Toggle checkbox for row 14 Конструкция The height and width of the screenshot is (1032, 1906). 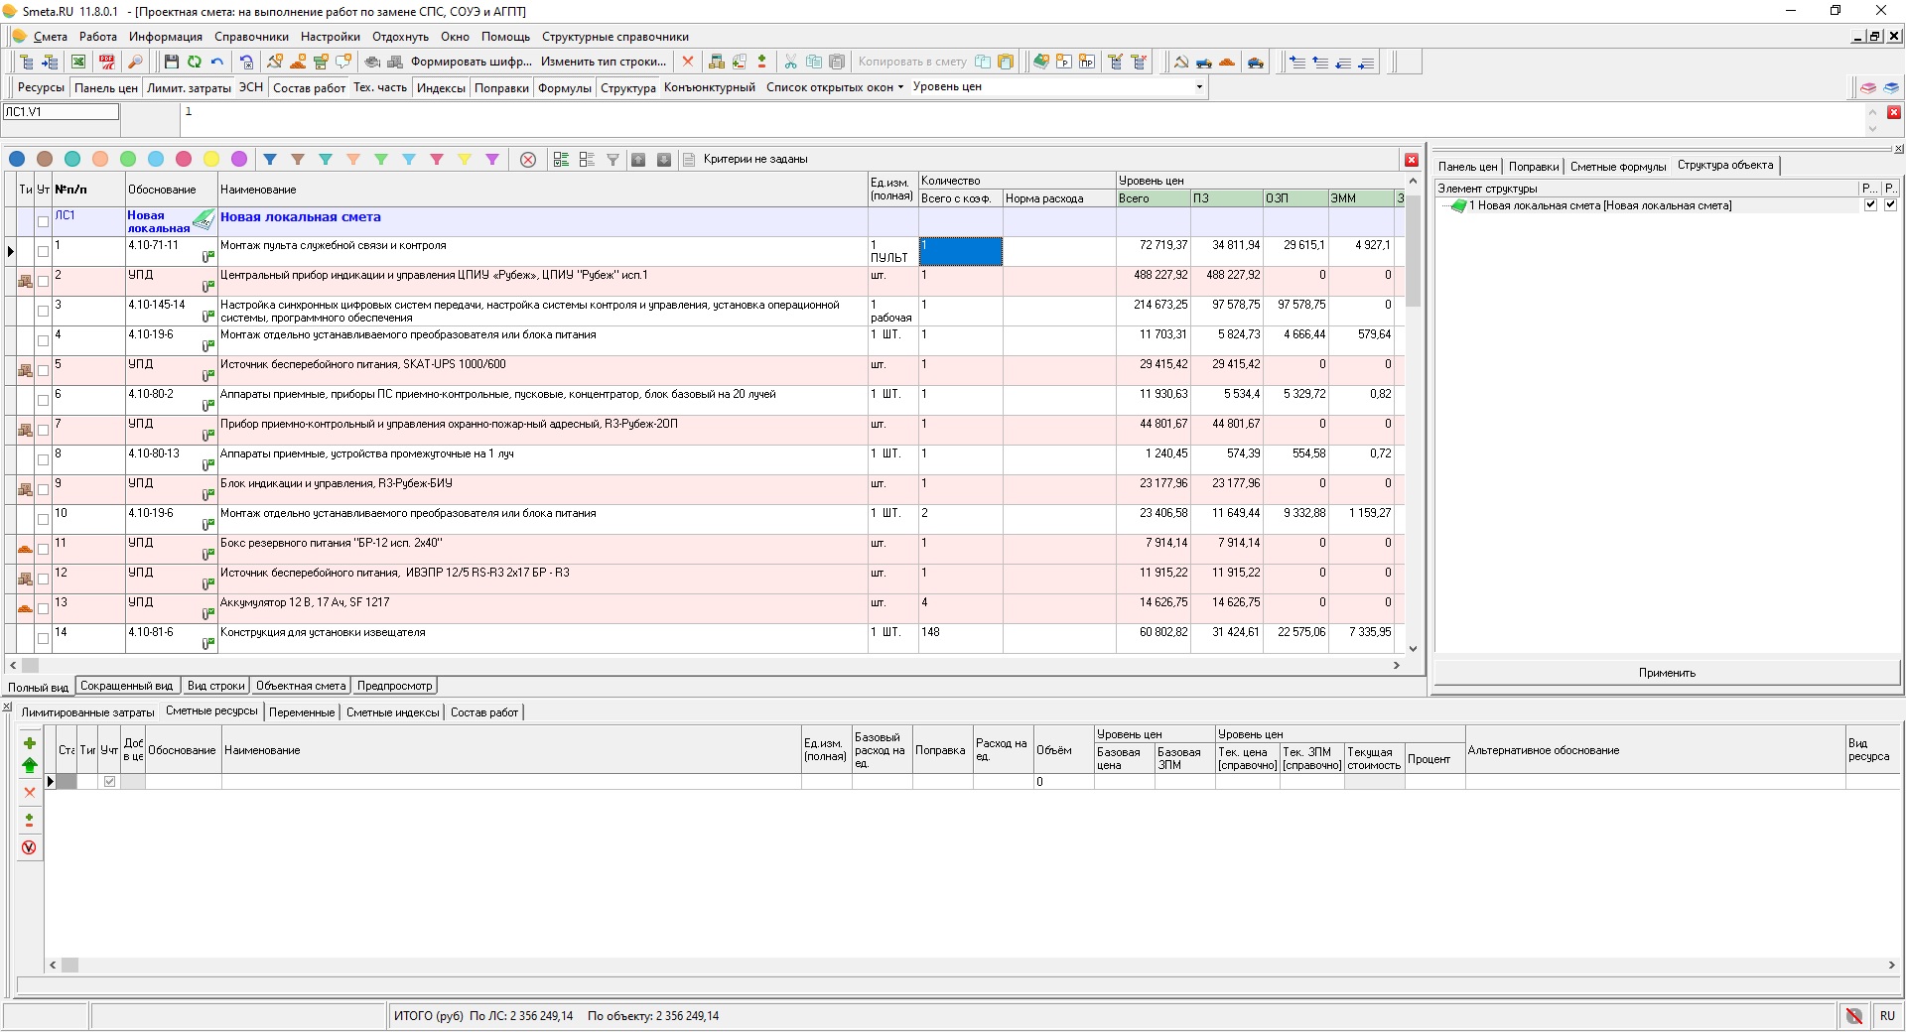pos(43,638)
